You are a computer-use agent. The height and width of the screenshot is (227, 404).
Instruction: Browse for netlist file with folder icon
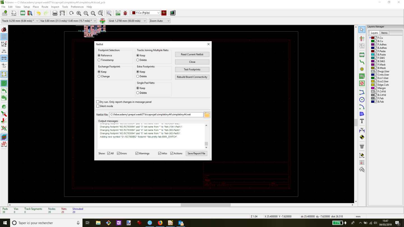coord(207,115)
